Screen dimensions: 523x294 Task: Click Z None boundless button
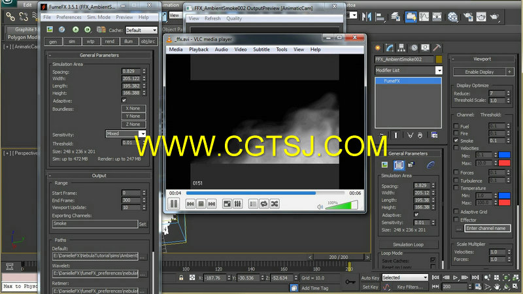(133, 124)
